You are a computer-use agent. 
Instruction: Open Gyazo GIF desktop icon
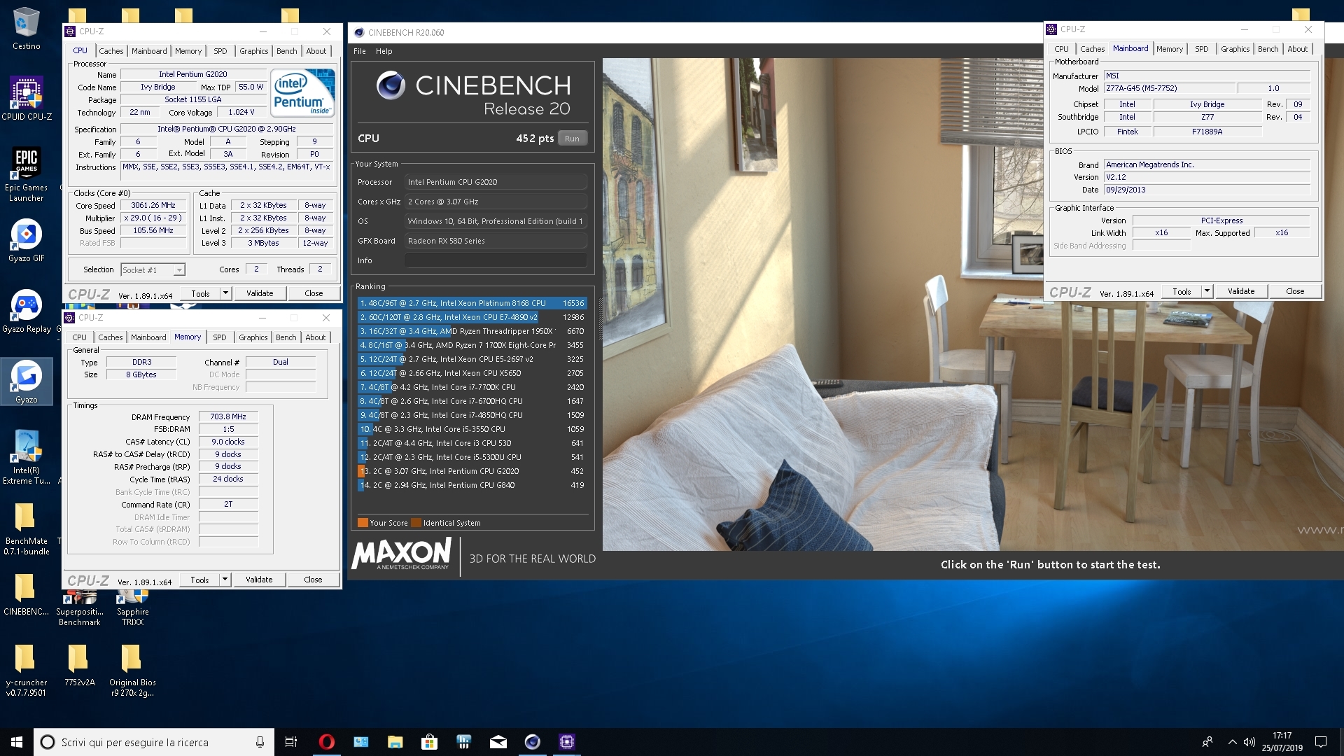(x=26, y=241)
